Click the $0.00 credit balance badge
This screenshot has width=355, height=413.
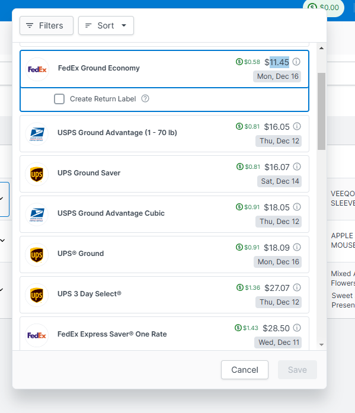324,7
